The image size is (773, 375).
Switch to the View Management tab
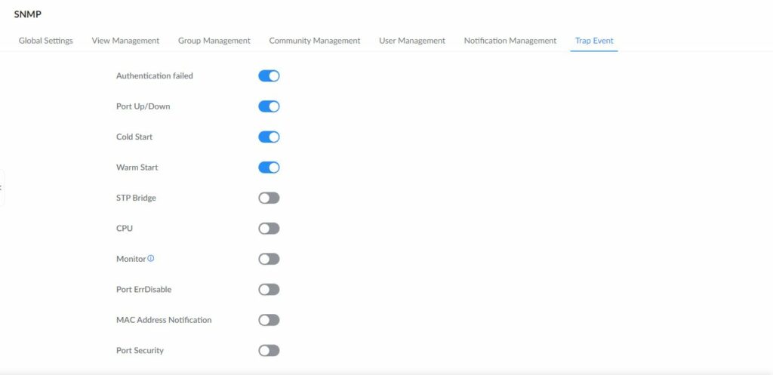click(x=126, y=41)
